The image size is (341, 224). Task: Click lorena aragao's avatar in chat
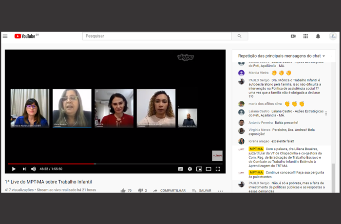click(x=242, y=141)
